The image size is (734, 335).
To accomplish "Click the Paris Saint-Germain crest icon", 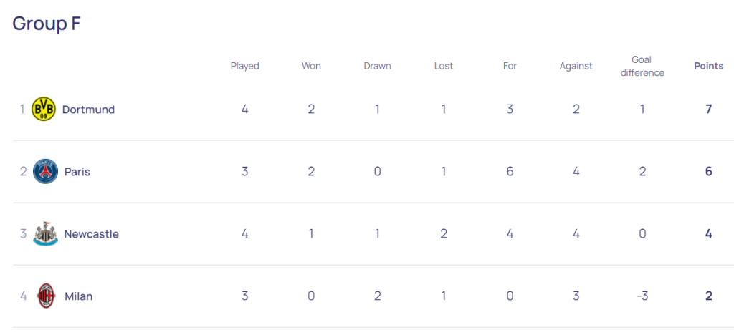I will click(45, 172).
